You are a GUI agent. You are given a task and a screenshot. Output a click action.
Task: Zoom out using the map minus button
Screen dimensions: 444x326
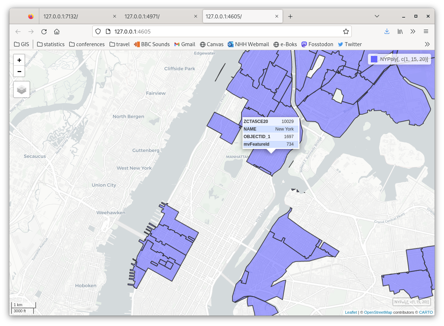(19, 71)
